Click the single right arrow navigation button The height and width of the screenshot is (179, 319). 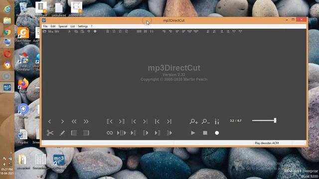[62, 121]
